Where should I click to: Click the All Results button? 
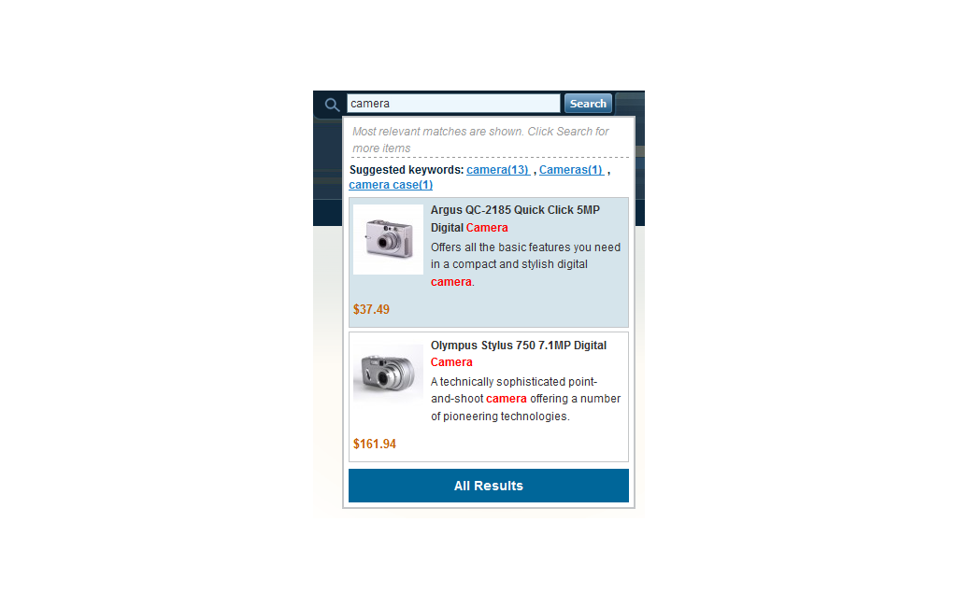tap(488, 486)
